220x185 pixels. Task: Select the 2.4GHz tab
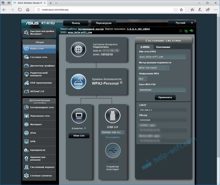coord(145,47)
